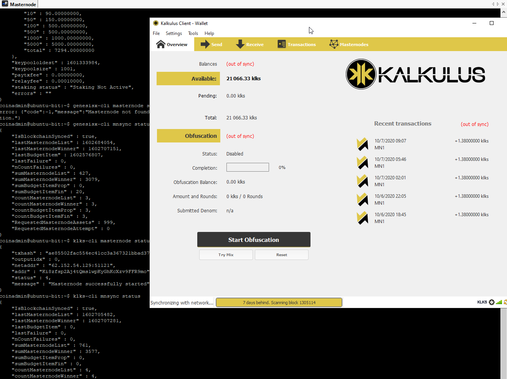Image resolution: width=507 pixels, height=379 pixels.
Task: Click the yellow Obfuscation heading box
Action: coord(188,136)
